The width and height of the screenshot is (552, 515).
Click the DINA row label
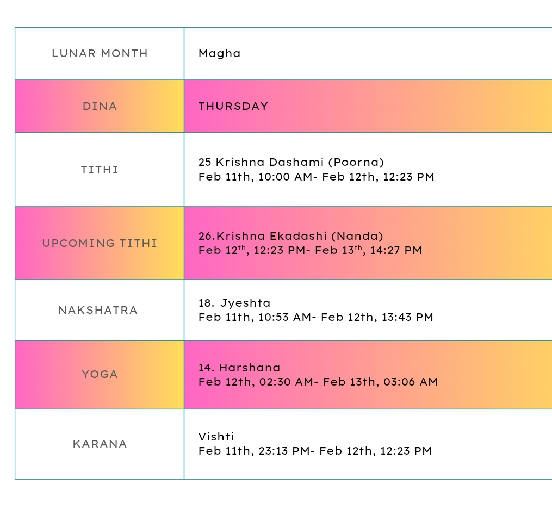click(x=100, y=106)
